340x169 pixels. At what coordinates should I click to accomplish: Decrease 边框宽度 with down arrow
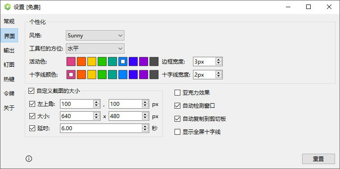[219, 64]
